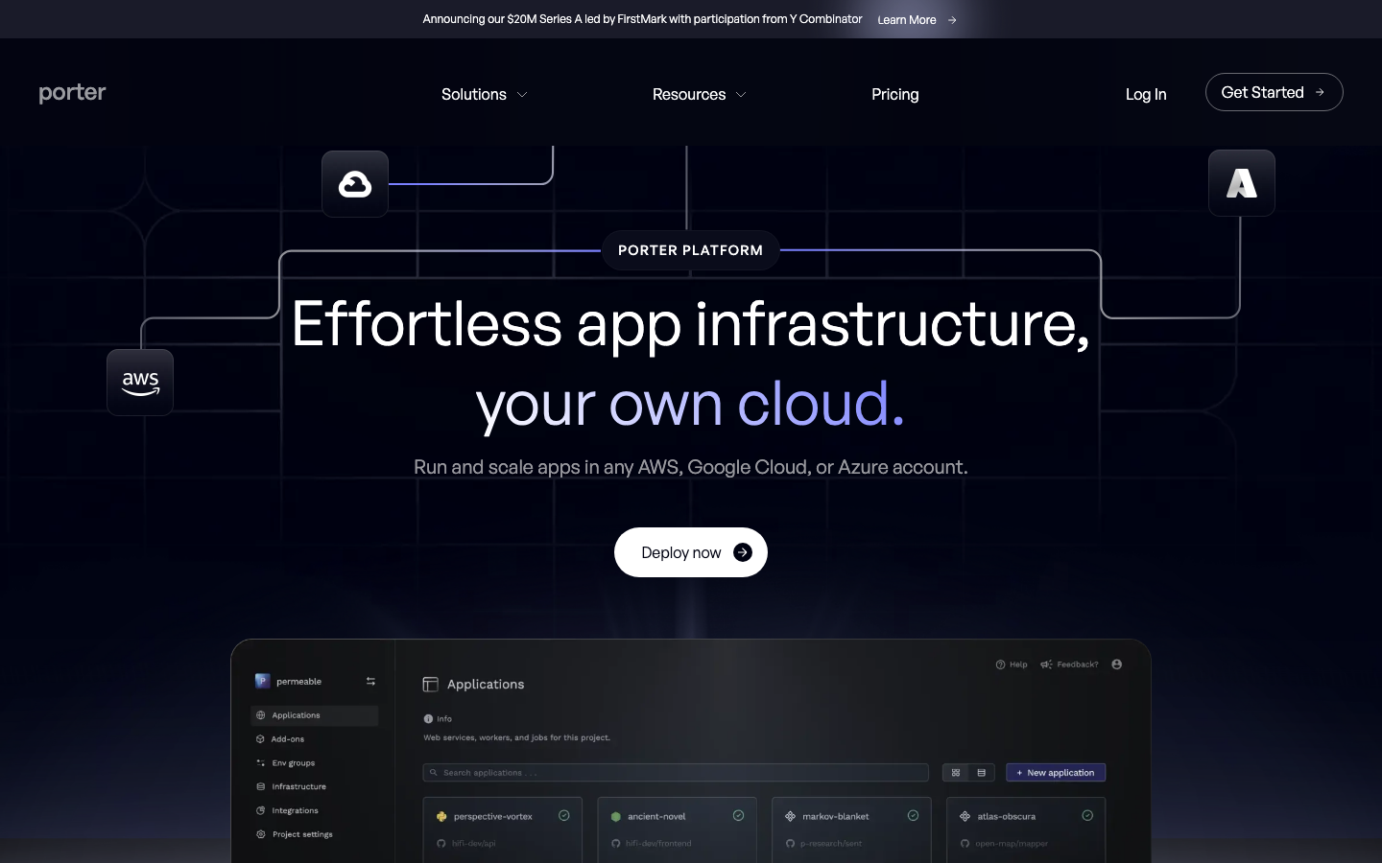The image size is (1382, 863).
Task: Open the perspective-vortex application card
Action: [503, 830]
